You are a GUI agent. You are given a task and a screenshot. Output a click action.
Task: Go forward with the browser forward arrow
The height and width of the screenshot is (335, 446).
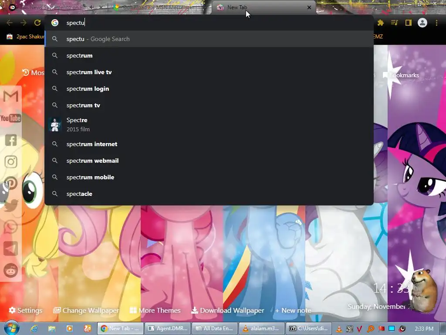24,23
